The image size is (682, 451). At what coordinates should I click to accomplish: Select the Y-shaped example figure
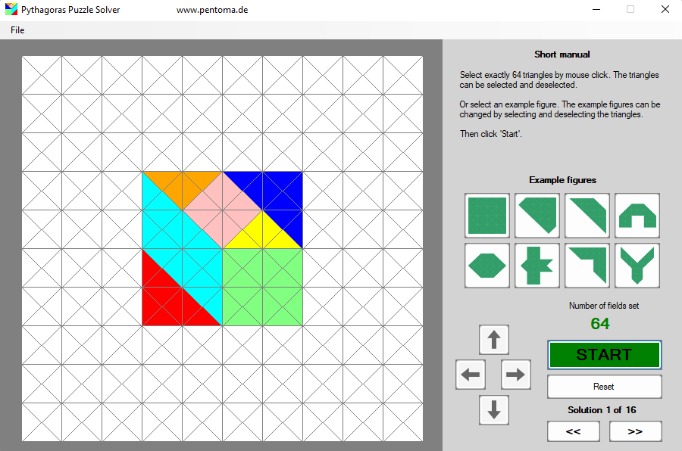coord(637,266)
